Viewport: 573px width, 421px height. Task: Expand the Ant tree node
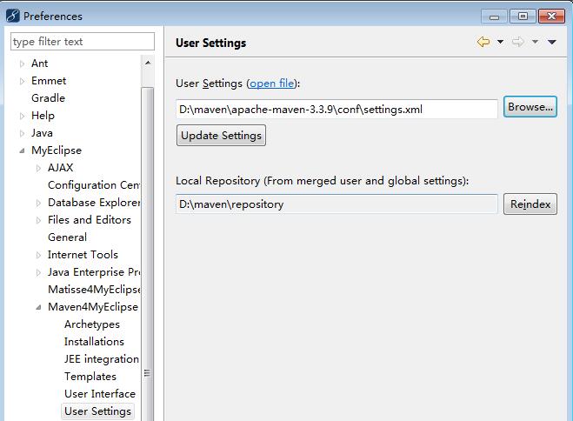tap(22, 63)
